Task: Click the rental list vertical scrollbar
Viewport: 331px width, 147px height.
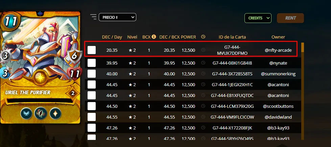Action: coord(303,91)
